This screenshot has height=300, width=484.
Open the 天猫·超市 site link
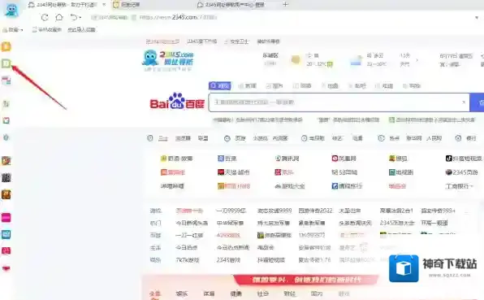(x=233, y=172)
